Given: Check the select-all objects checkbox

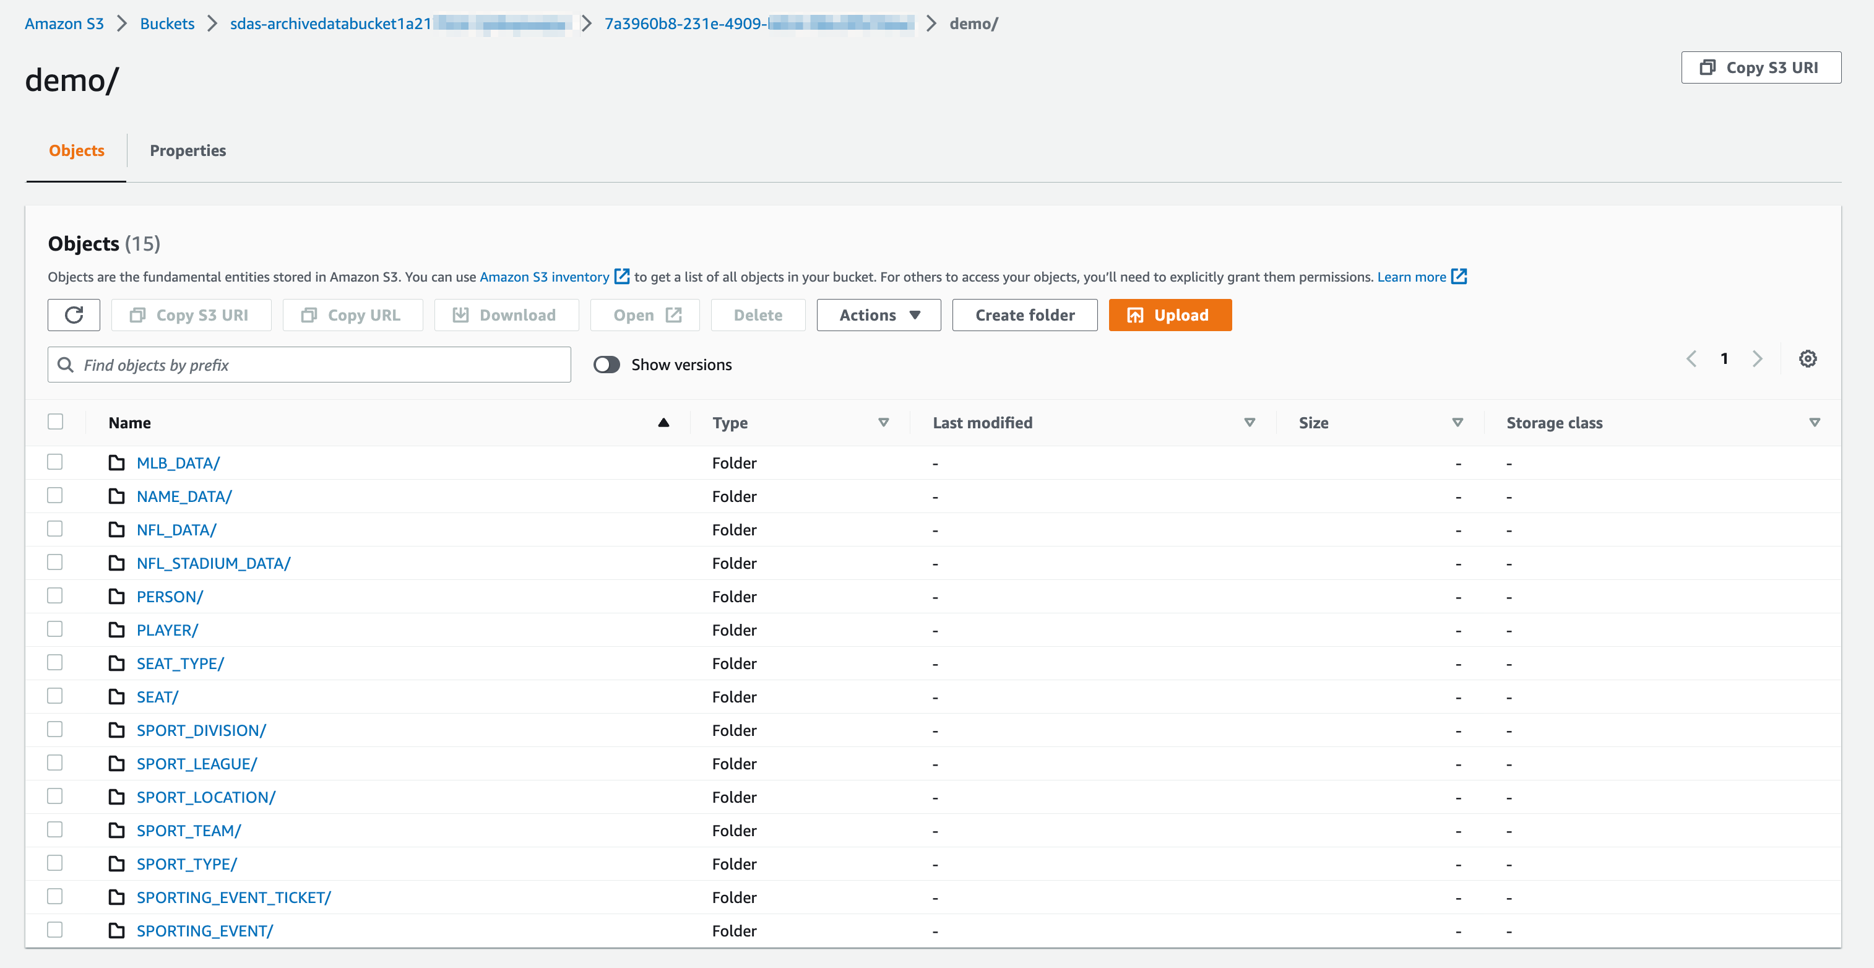Looking at the screenshot, I should point(55,422).
